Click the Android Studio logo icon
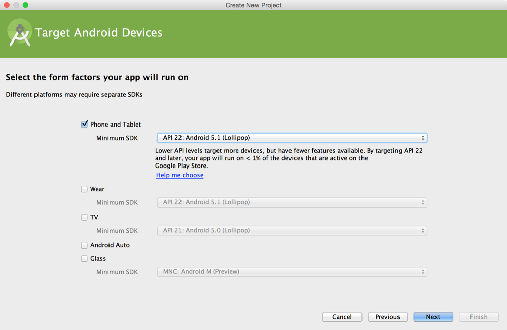507x330 pixels. 20,33
